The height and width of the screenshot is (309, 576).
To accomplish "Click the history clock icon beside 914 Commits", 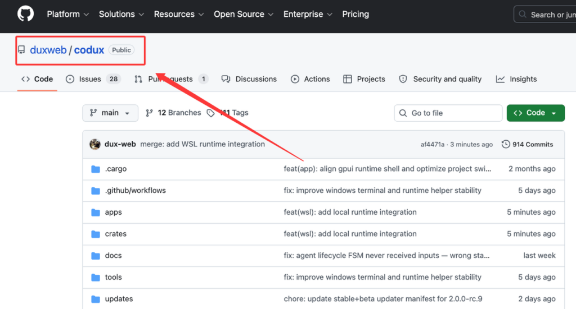I will tap(506, 144).
